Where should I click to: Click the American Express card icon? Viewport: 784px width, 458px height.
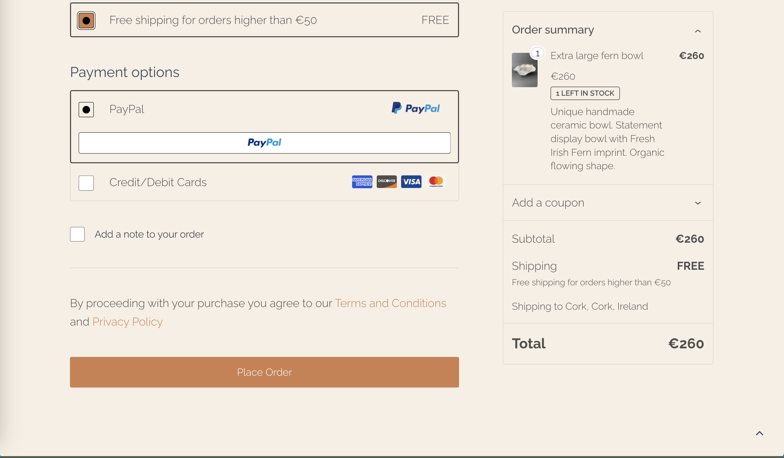(362, 182)
